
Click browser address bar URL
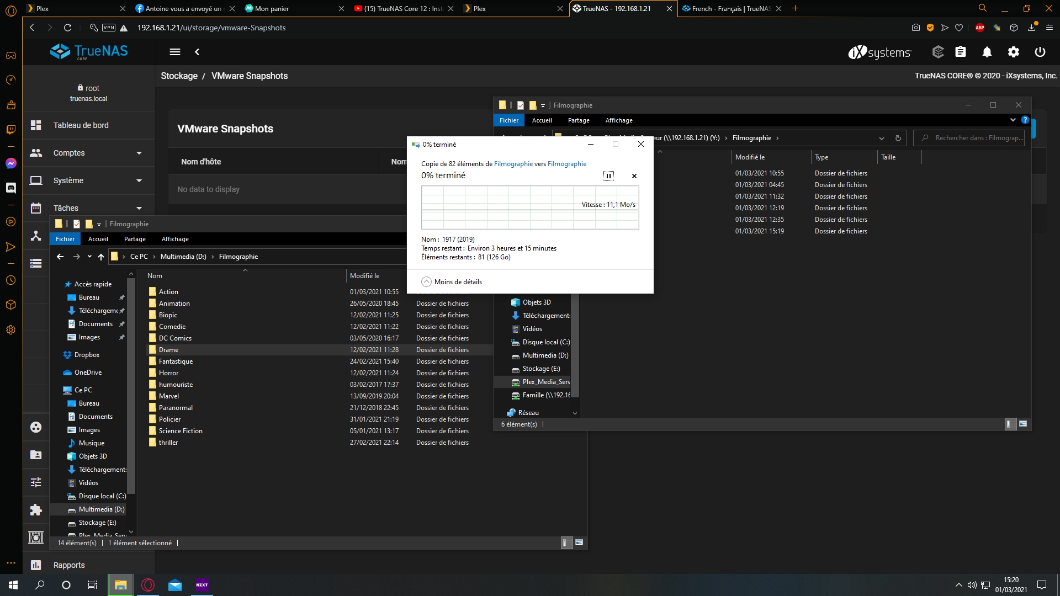pos(211,28)
